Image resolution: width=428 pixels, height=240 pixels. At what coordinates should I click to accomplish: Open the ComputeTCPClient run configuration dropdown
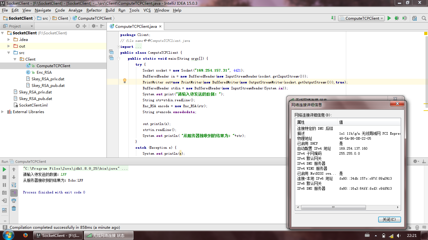point(361,18)
